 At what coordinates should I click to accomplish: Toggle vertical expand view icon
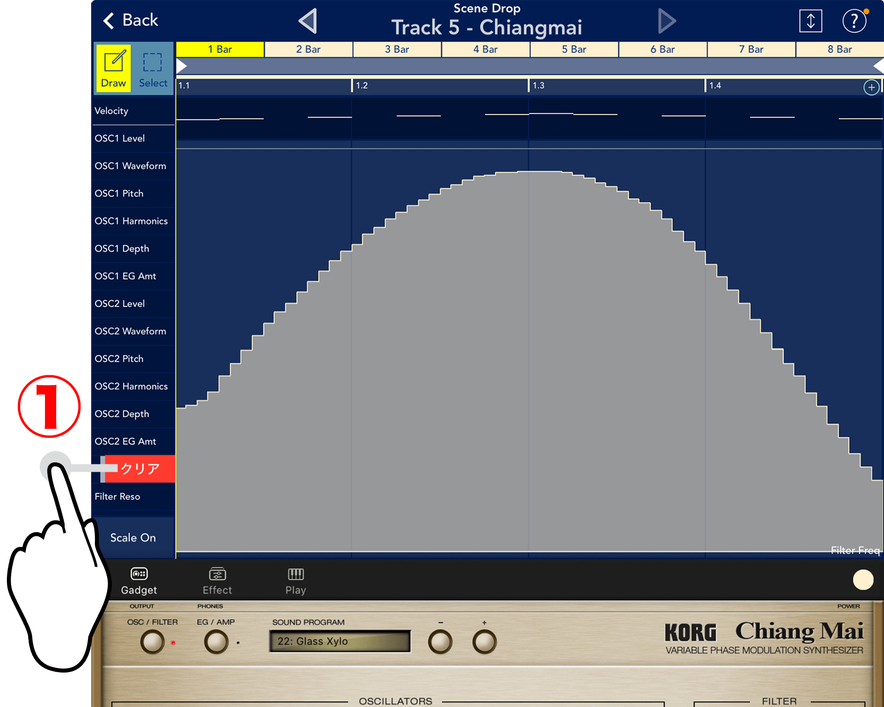point(810,21)
